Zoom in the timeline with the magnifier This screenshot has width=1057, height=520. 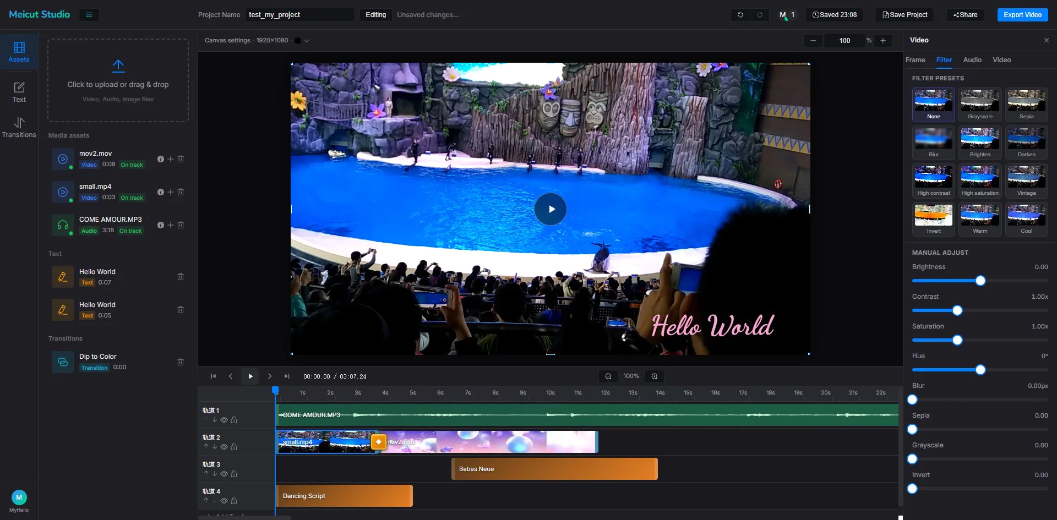tap(655, 376)
